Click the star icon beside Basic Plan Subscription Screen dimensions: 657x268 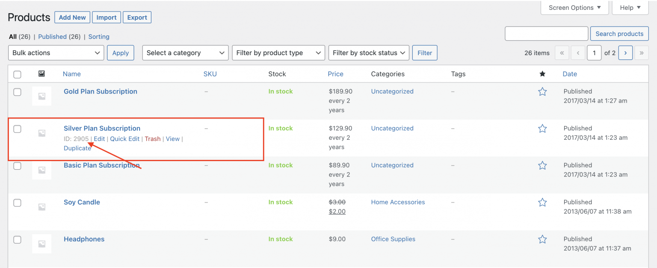point(542,166)
